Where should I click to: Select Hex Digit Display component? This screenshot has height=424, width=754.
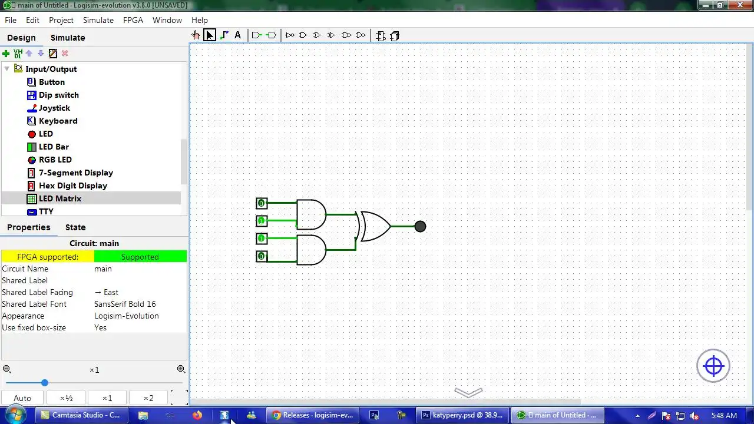click(73, 185)
